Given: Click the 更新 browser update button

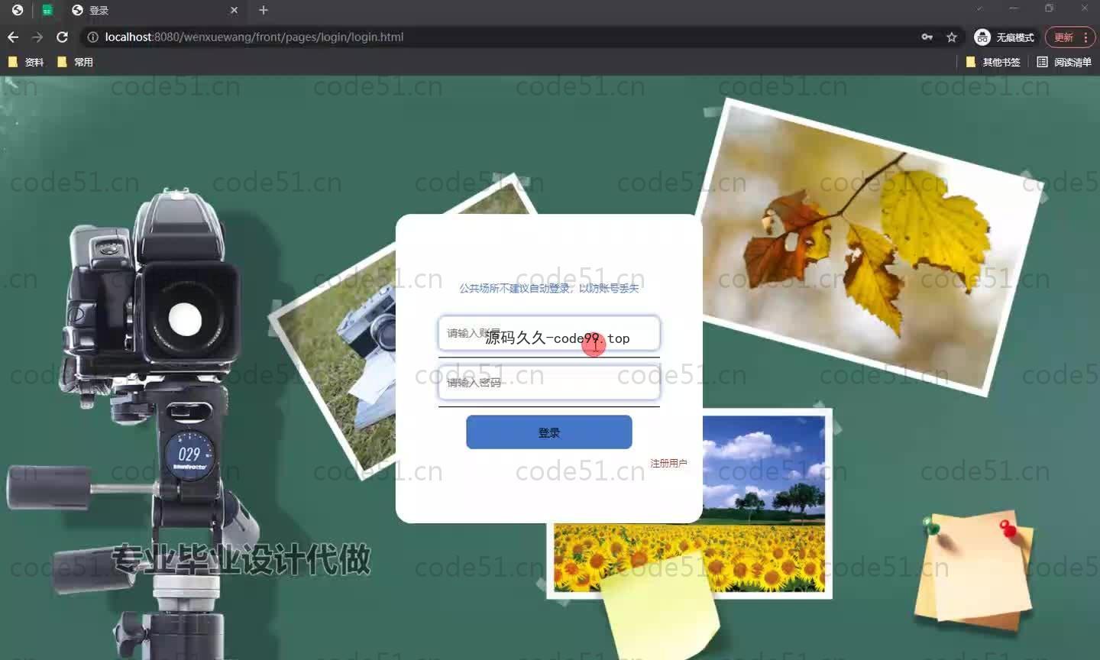Looking at the screenshot, I should (x=1070, y=37).
